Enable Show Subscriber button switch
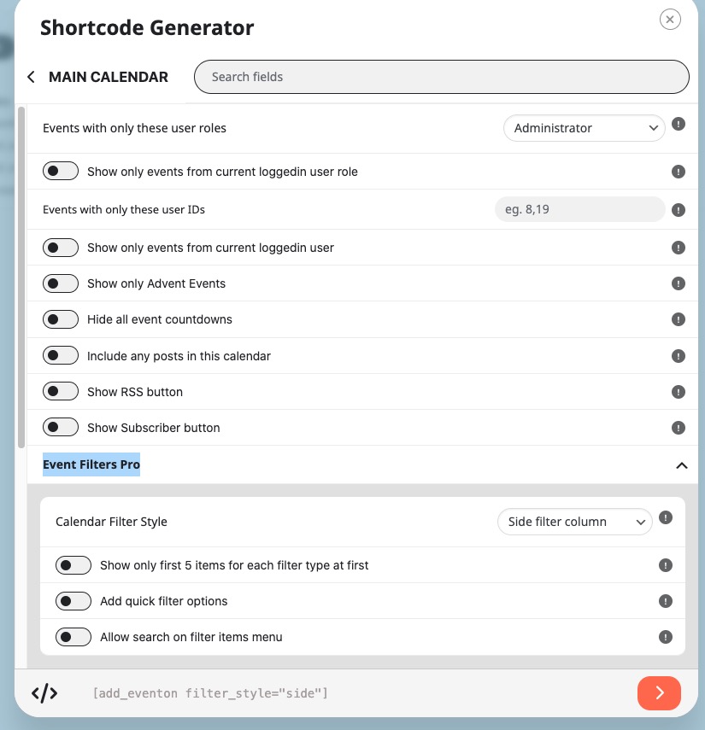 tap(61, 428)
